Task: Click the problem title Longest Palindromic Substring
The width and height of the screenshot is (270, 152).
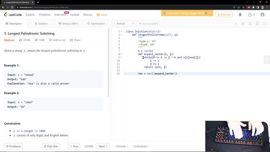Action: click(x=30, y=33)
